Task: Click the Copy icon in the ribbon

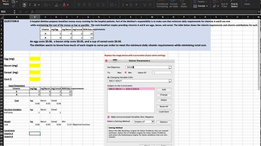Action: pyautogui.click(x=13, y=2)
